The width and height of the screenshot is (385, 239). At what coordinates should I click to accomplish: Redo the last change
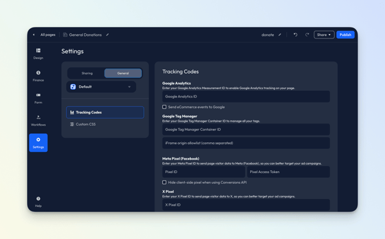307,35
